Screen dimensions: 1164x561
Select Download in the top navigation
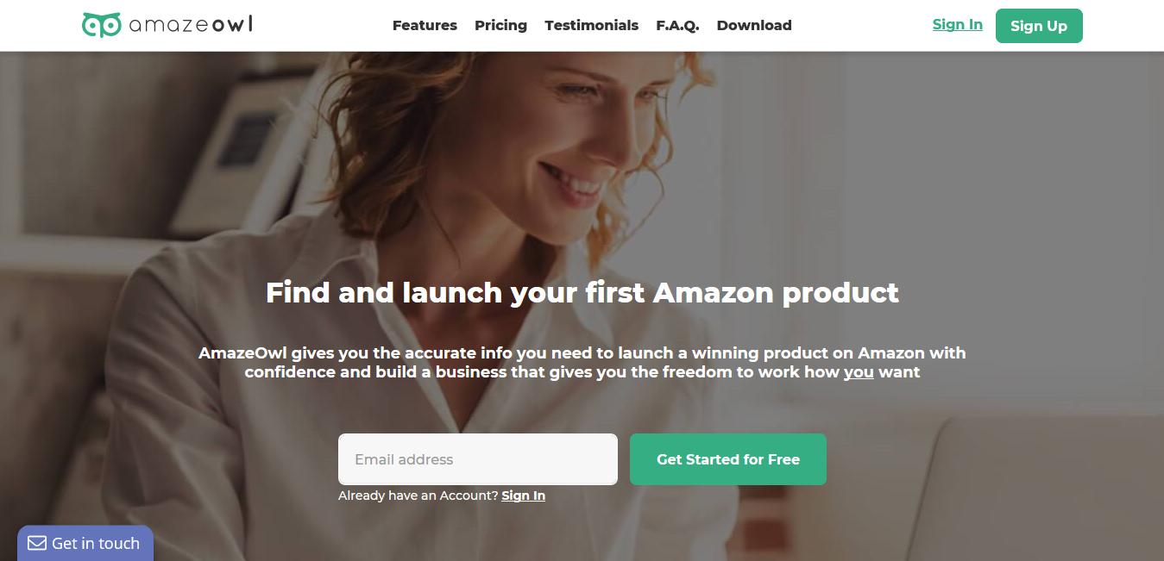coord(754,26)
